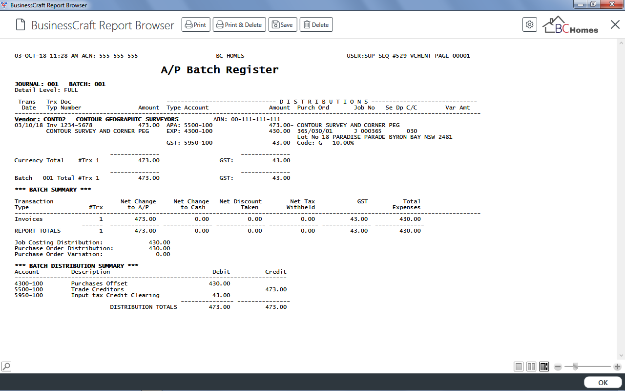Click the Print & Delete button
Viewport: 625px width, 391px height.
coord(239,25)
